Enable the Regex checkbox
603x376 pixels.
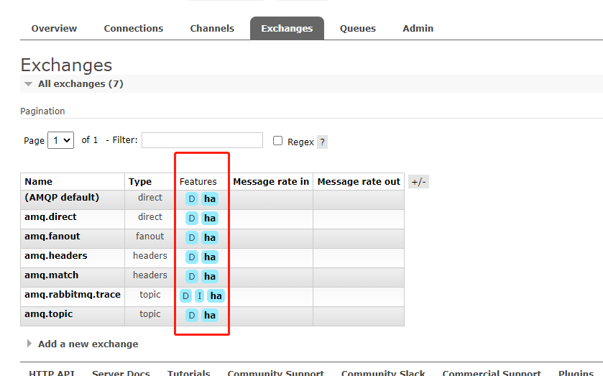point(277,140)
